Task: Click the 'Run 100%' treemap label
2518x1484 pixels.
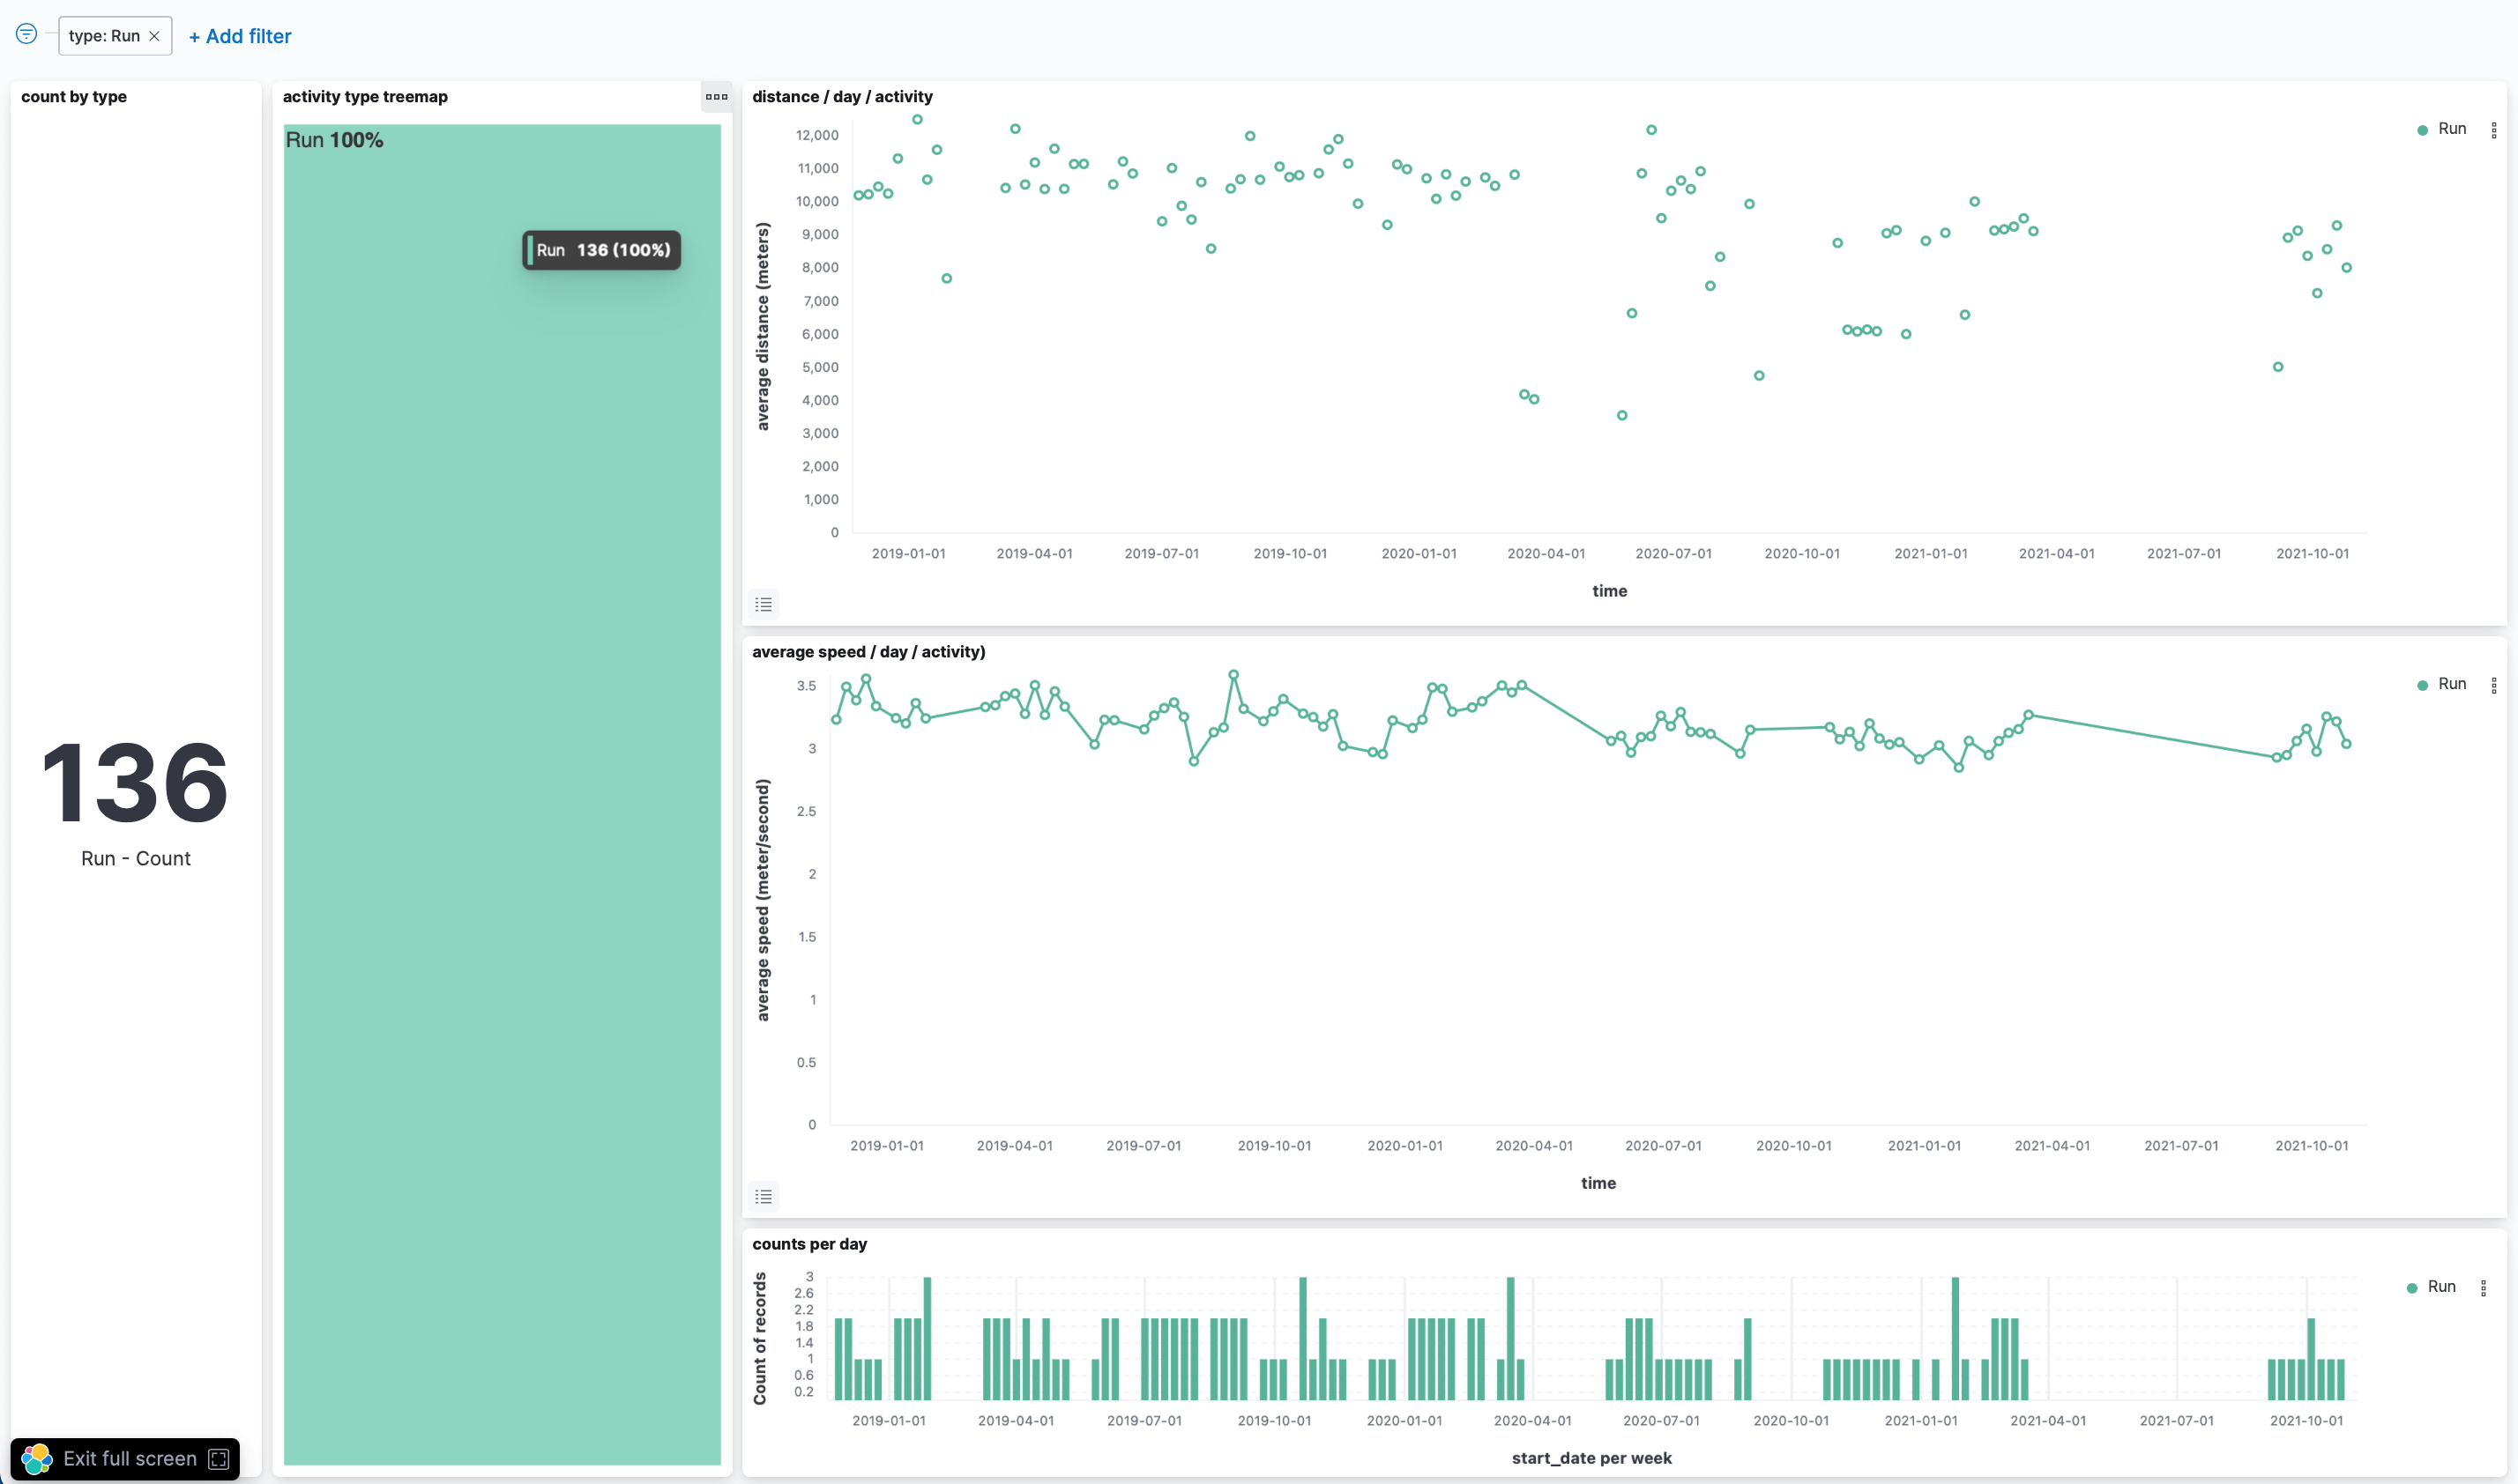Action: (334, 140)
